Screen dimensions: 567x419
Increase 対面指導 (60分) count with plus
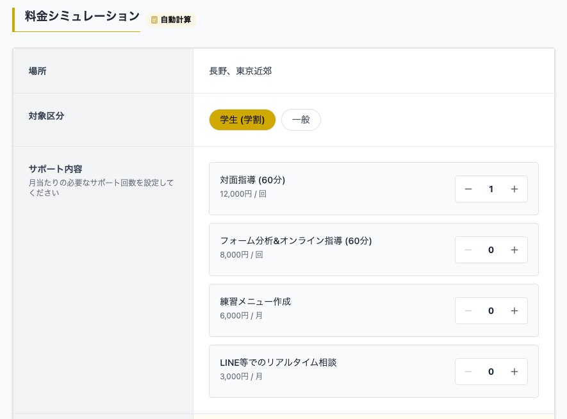(514, 189)
